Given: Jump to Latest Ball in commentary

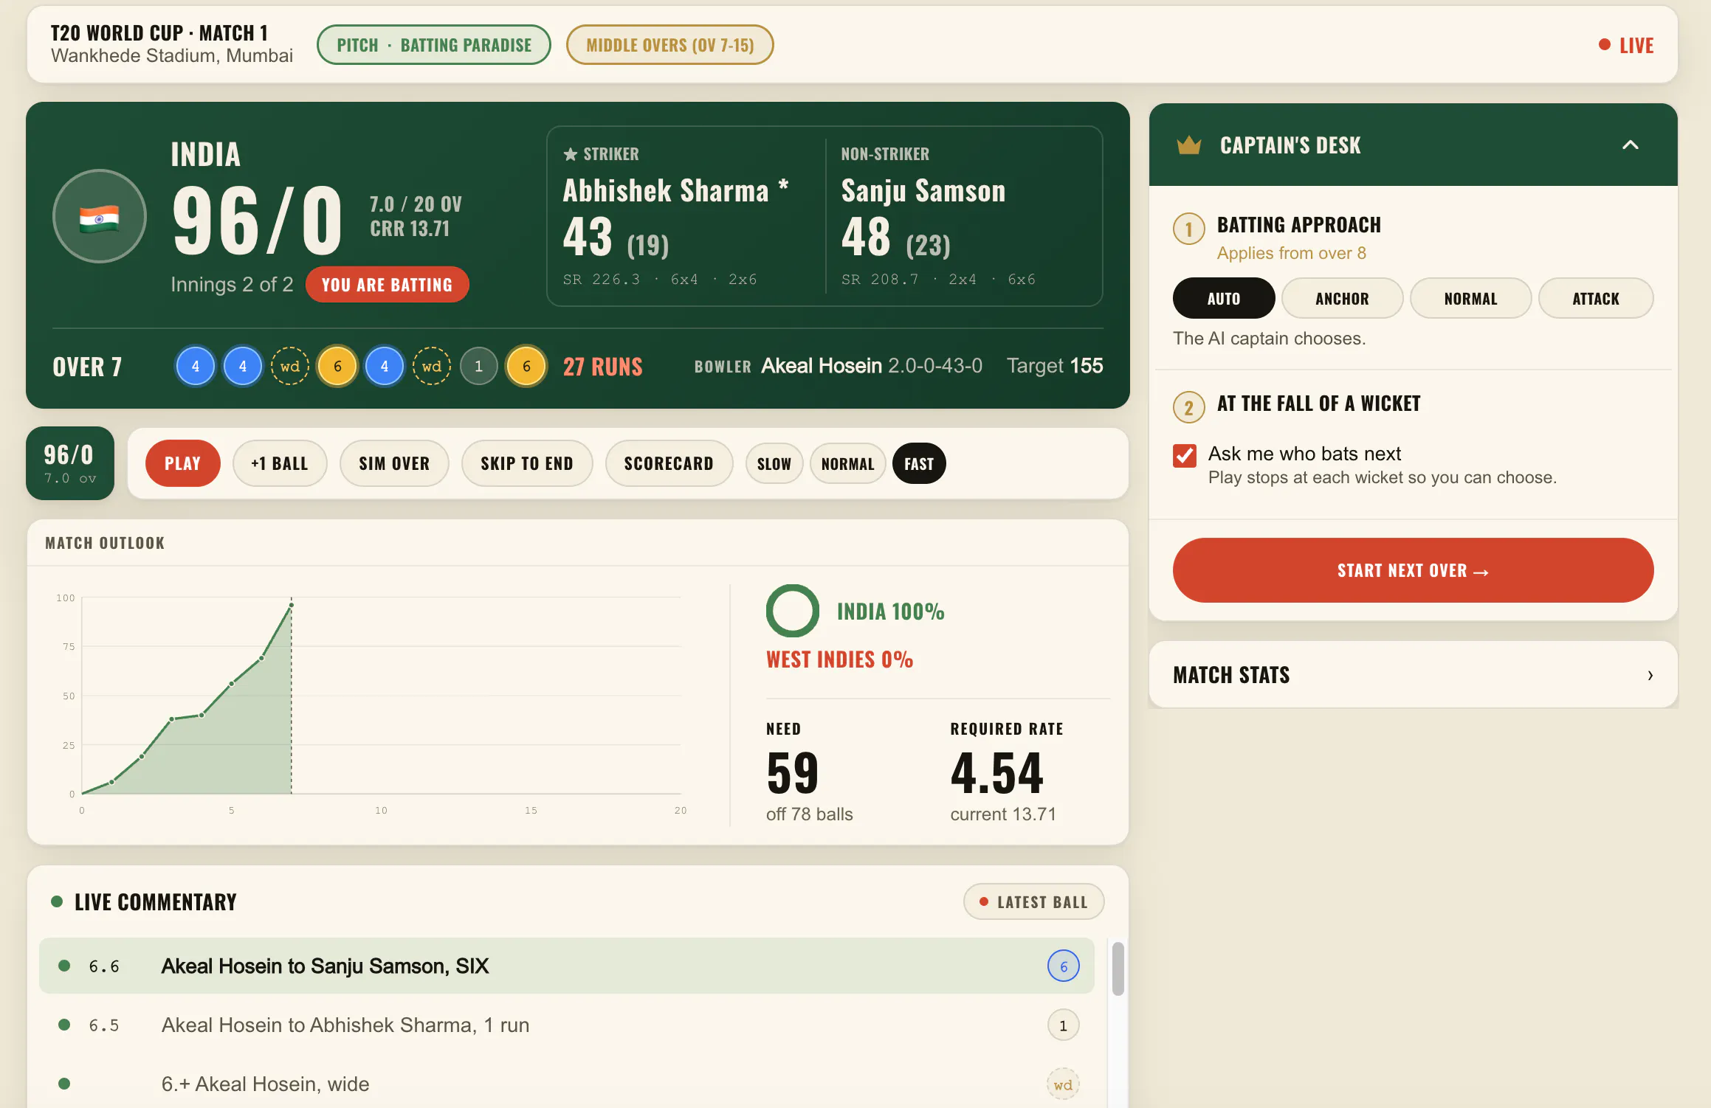Looking at the screenshot, I should tap(1033, 901).
